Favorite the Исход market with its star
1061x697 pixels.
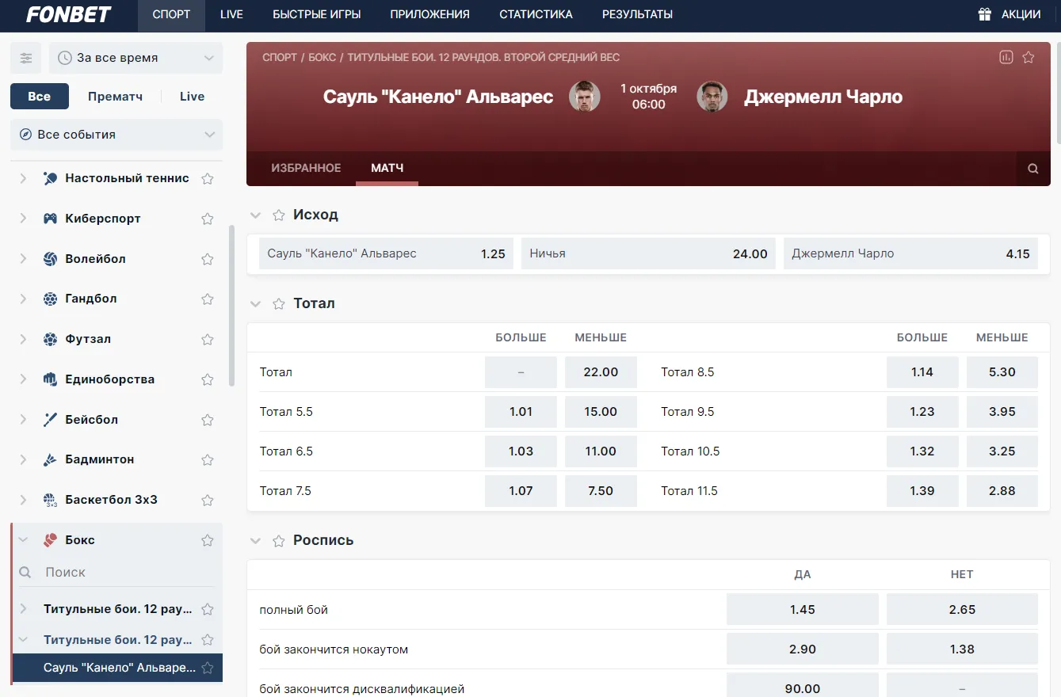(x=279, y=215)
